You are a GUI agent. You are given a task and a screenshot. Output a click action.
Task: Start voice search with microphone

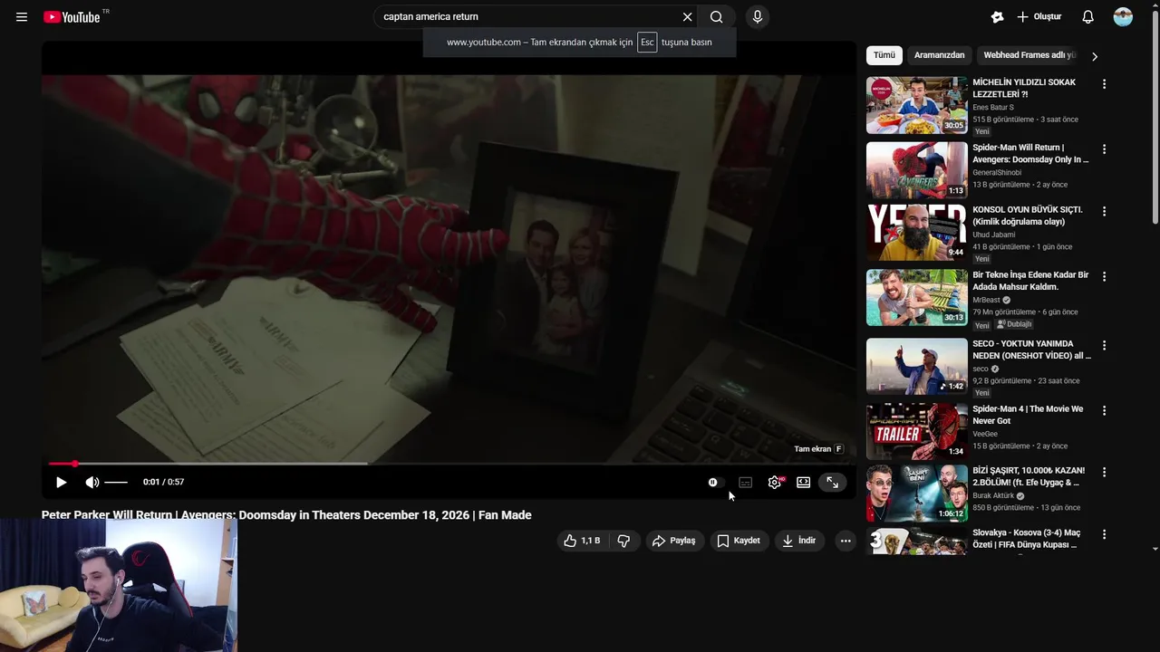(x=758, y=16)
